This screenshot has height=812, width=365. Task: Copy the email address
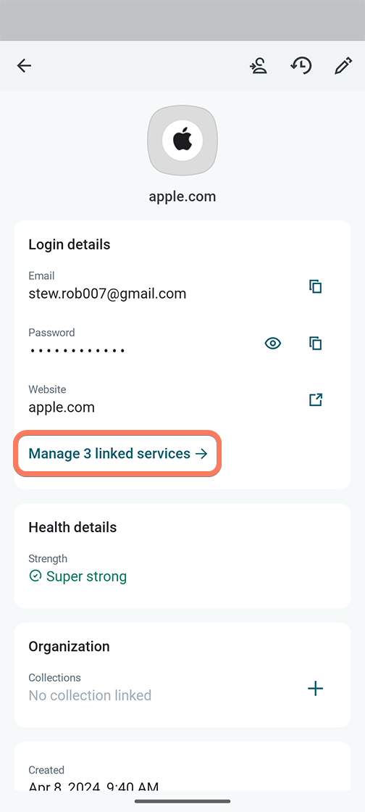315,286
